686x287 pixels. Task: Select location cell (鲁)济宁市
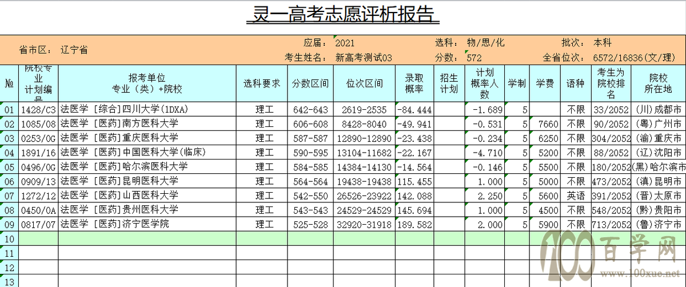point(658,224)
